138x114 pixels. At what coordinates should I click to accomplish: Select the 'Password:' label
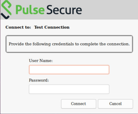[39, 80]
